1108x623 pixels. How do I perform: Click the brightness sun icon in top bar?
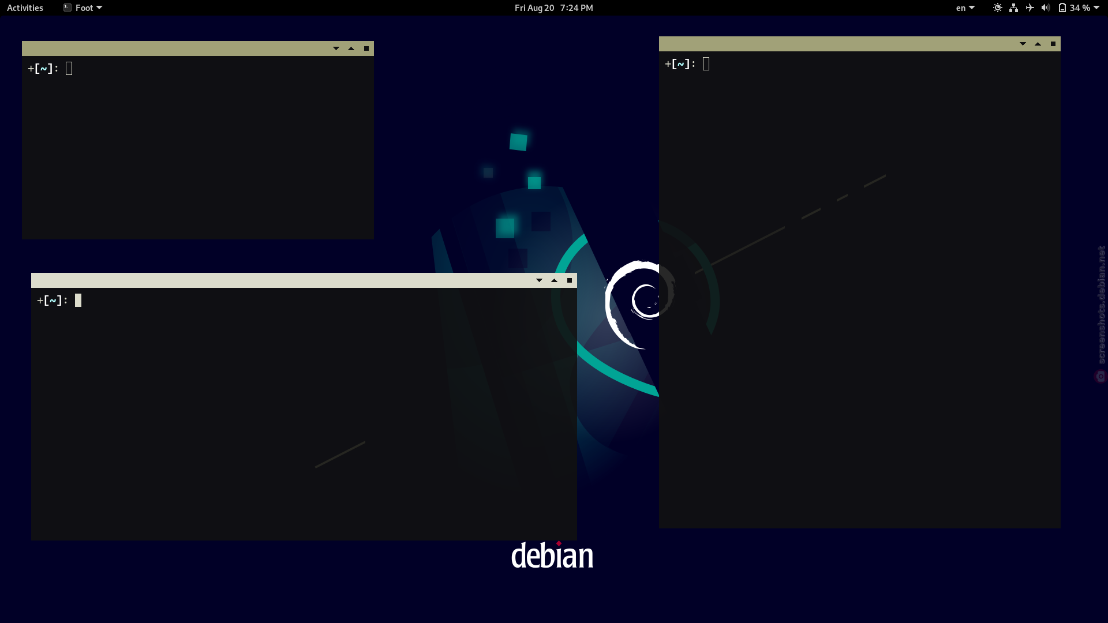pos(997,7)
